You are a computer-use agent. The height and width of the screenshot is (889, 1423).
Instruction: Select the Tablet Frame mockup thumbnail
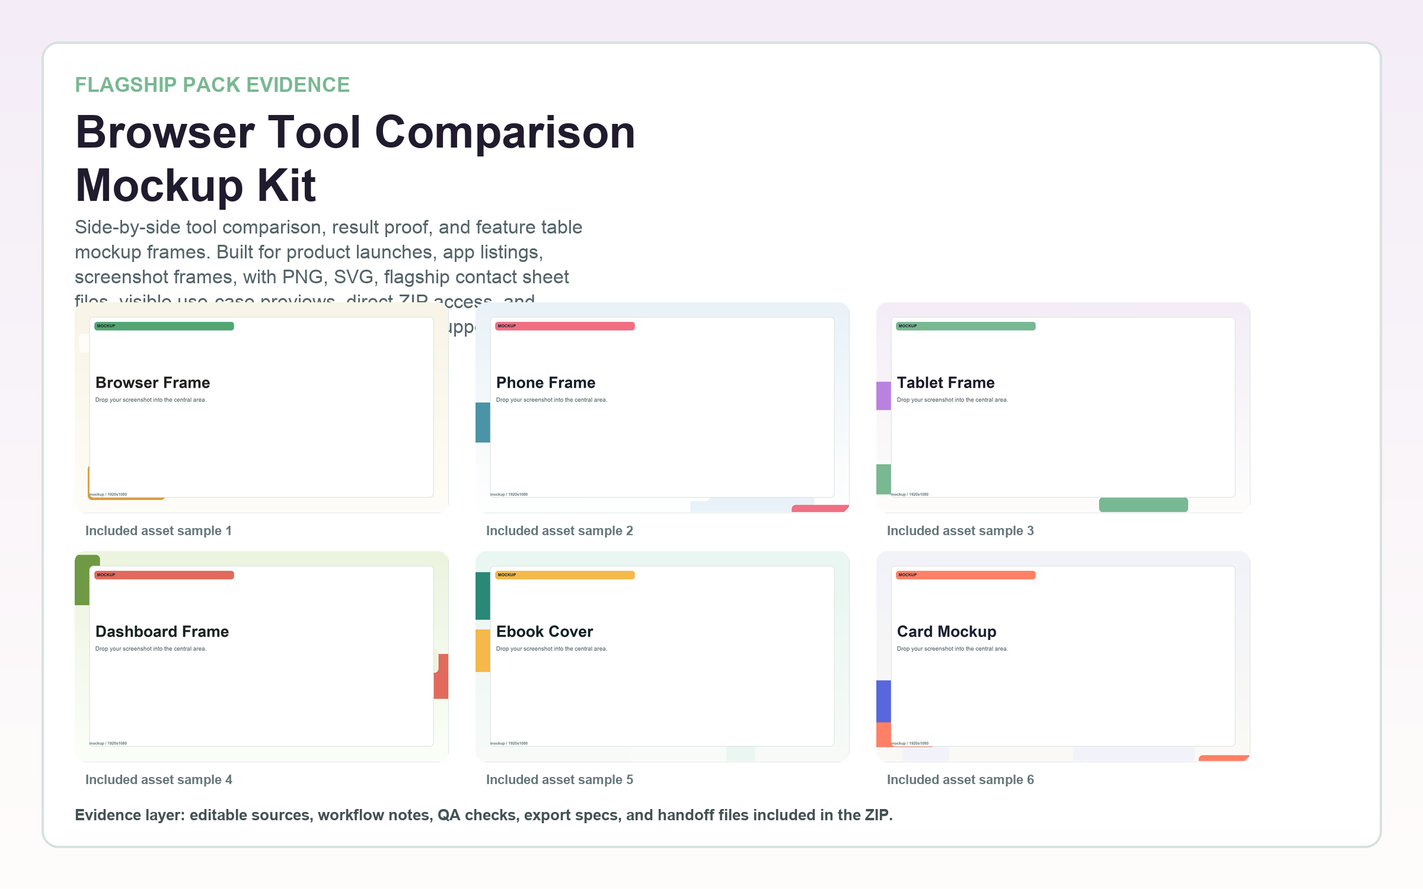(1063, 408)
